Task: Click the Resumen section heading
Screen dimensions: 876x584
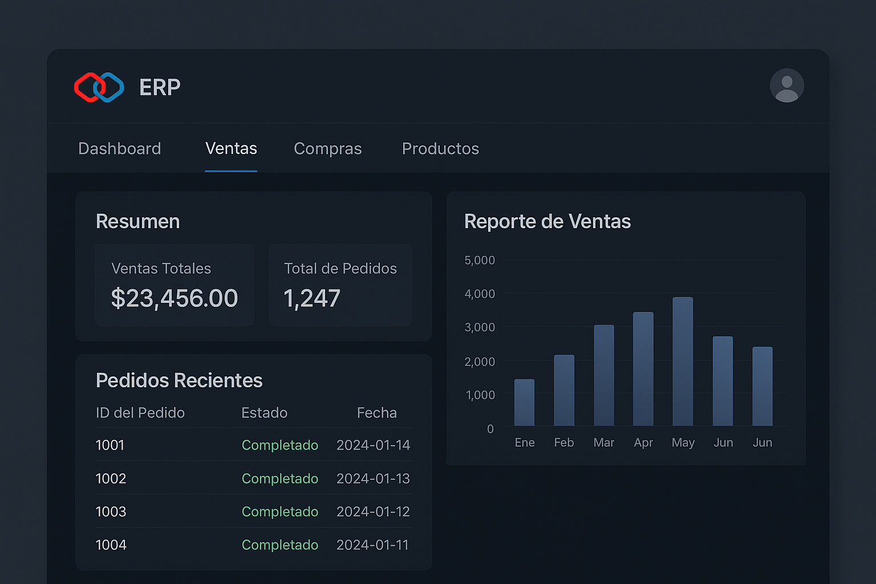Action: pos(137,221)
